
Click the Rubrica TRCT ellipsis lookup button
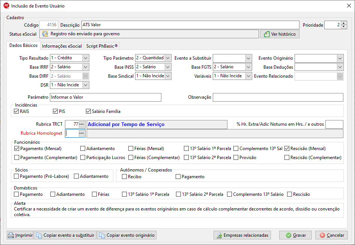tap(81, 124)
